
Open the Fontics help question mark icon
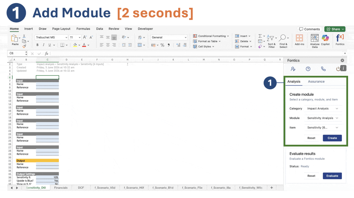(x=308, y=69)
